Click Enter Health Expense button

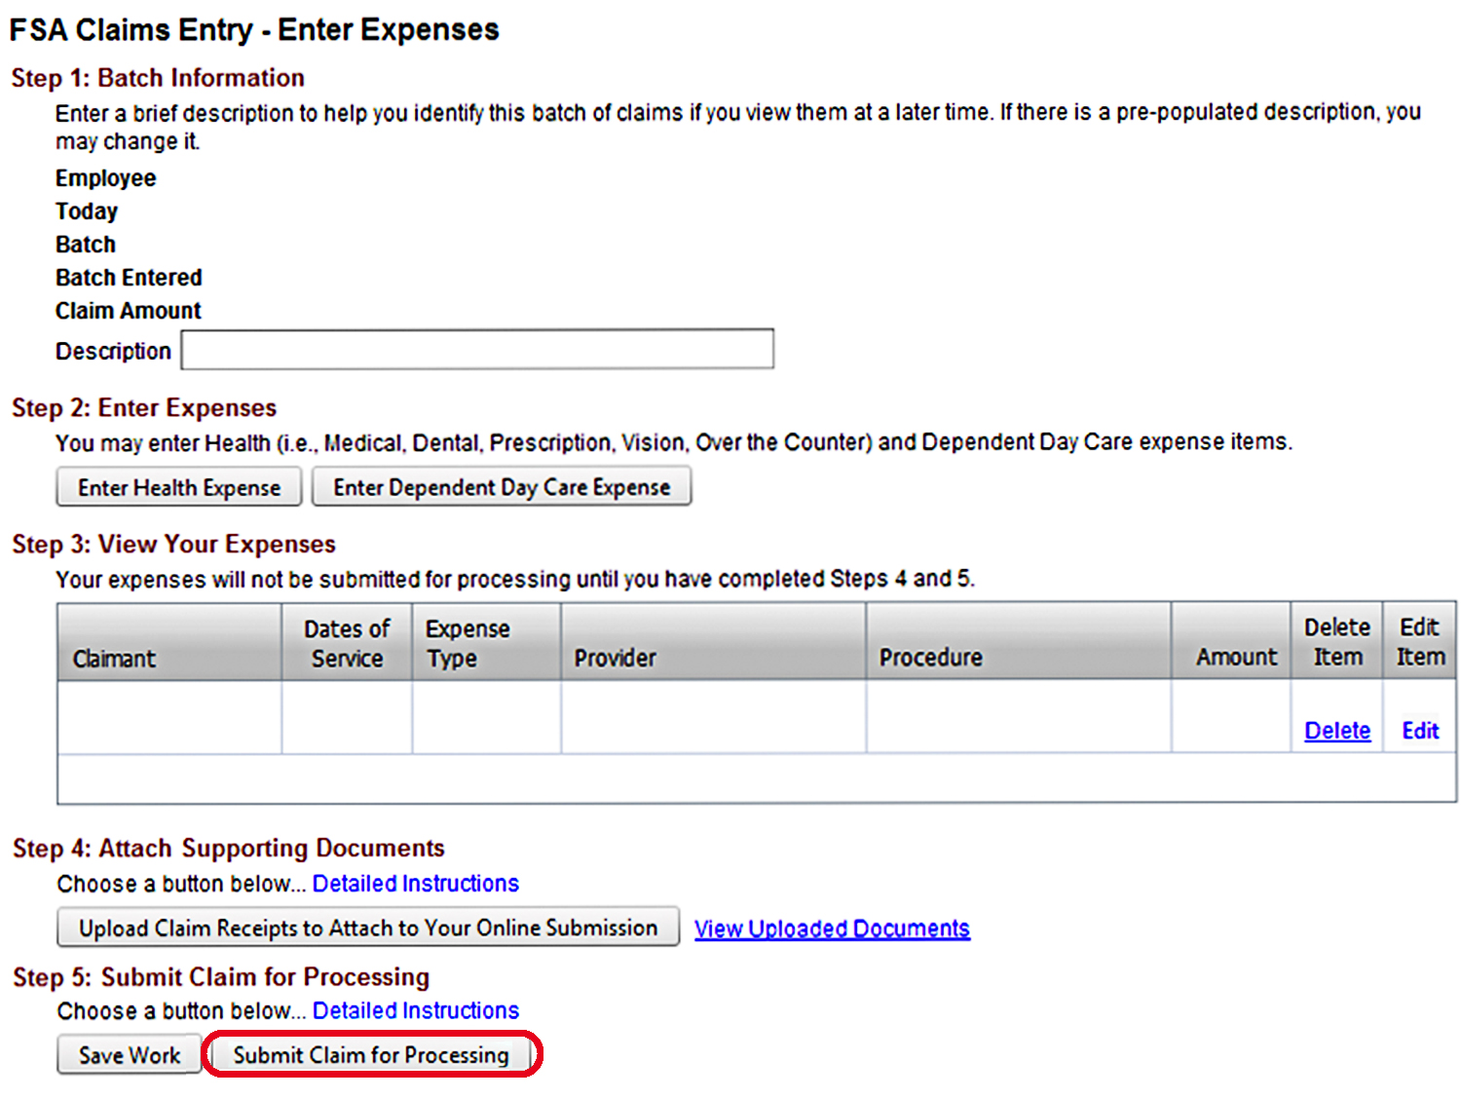pyautogui.click(x=179, y=487)
